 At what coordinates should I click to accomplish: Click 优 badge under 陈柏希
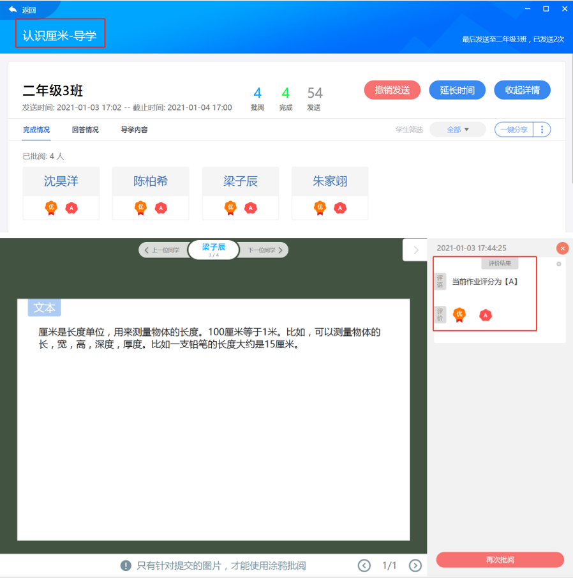tap(140, 208)
